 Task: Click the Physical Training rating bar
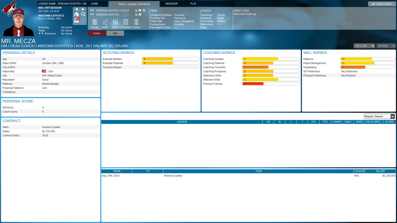271,84
